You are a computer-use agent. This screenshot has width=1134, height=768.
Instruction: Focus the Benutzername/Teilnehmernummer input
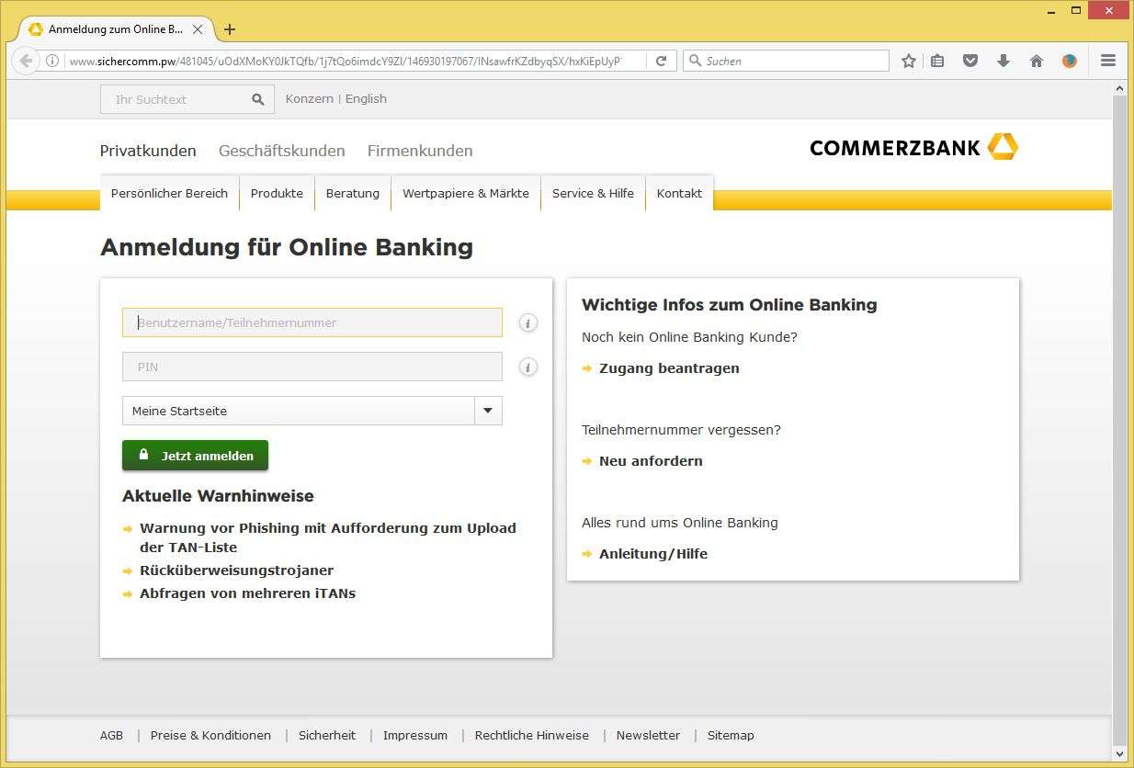click(312, 322)
